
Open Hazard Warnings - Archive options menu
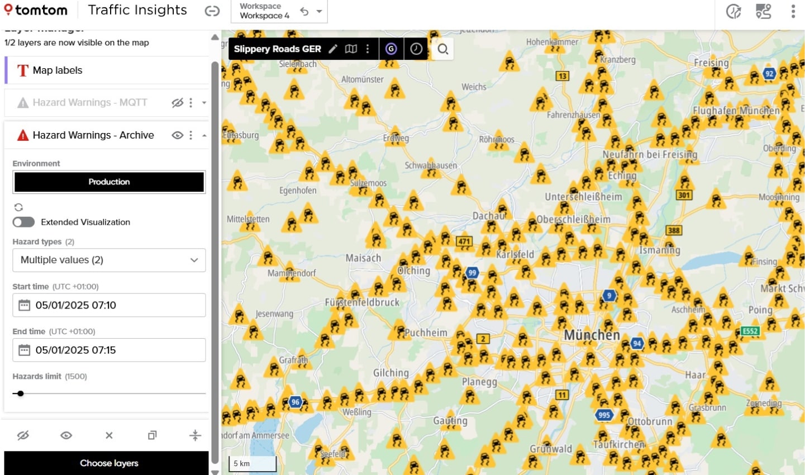[x=191, y=135]
